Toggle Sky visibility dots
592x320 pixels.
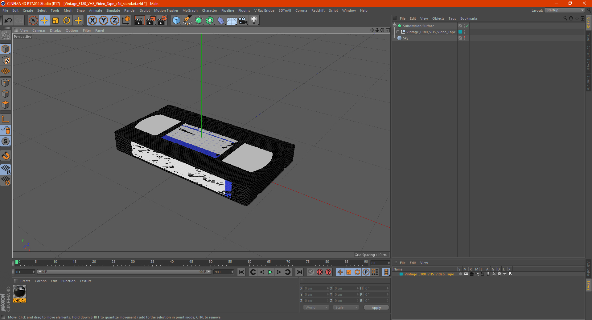464,38
